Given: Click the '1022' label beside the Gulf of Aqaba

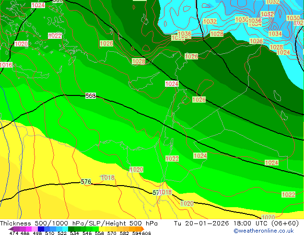Looking at the screenshot, I should 172,159.
